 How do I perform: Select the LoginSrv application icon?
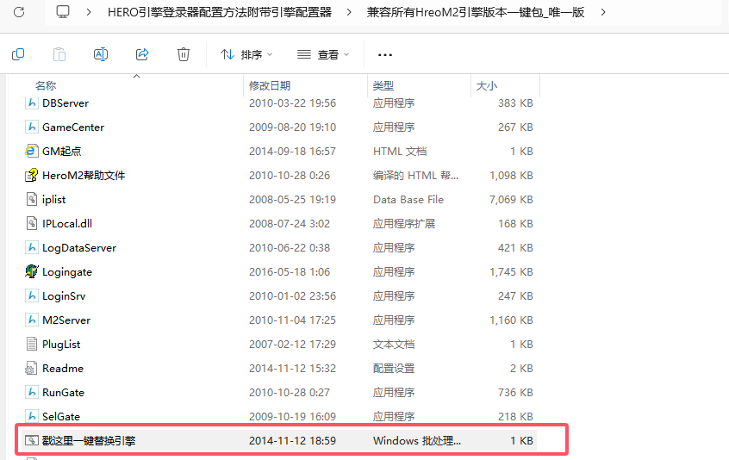tap(31, 296)
